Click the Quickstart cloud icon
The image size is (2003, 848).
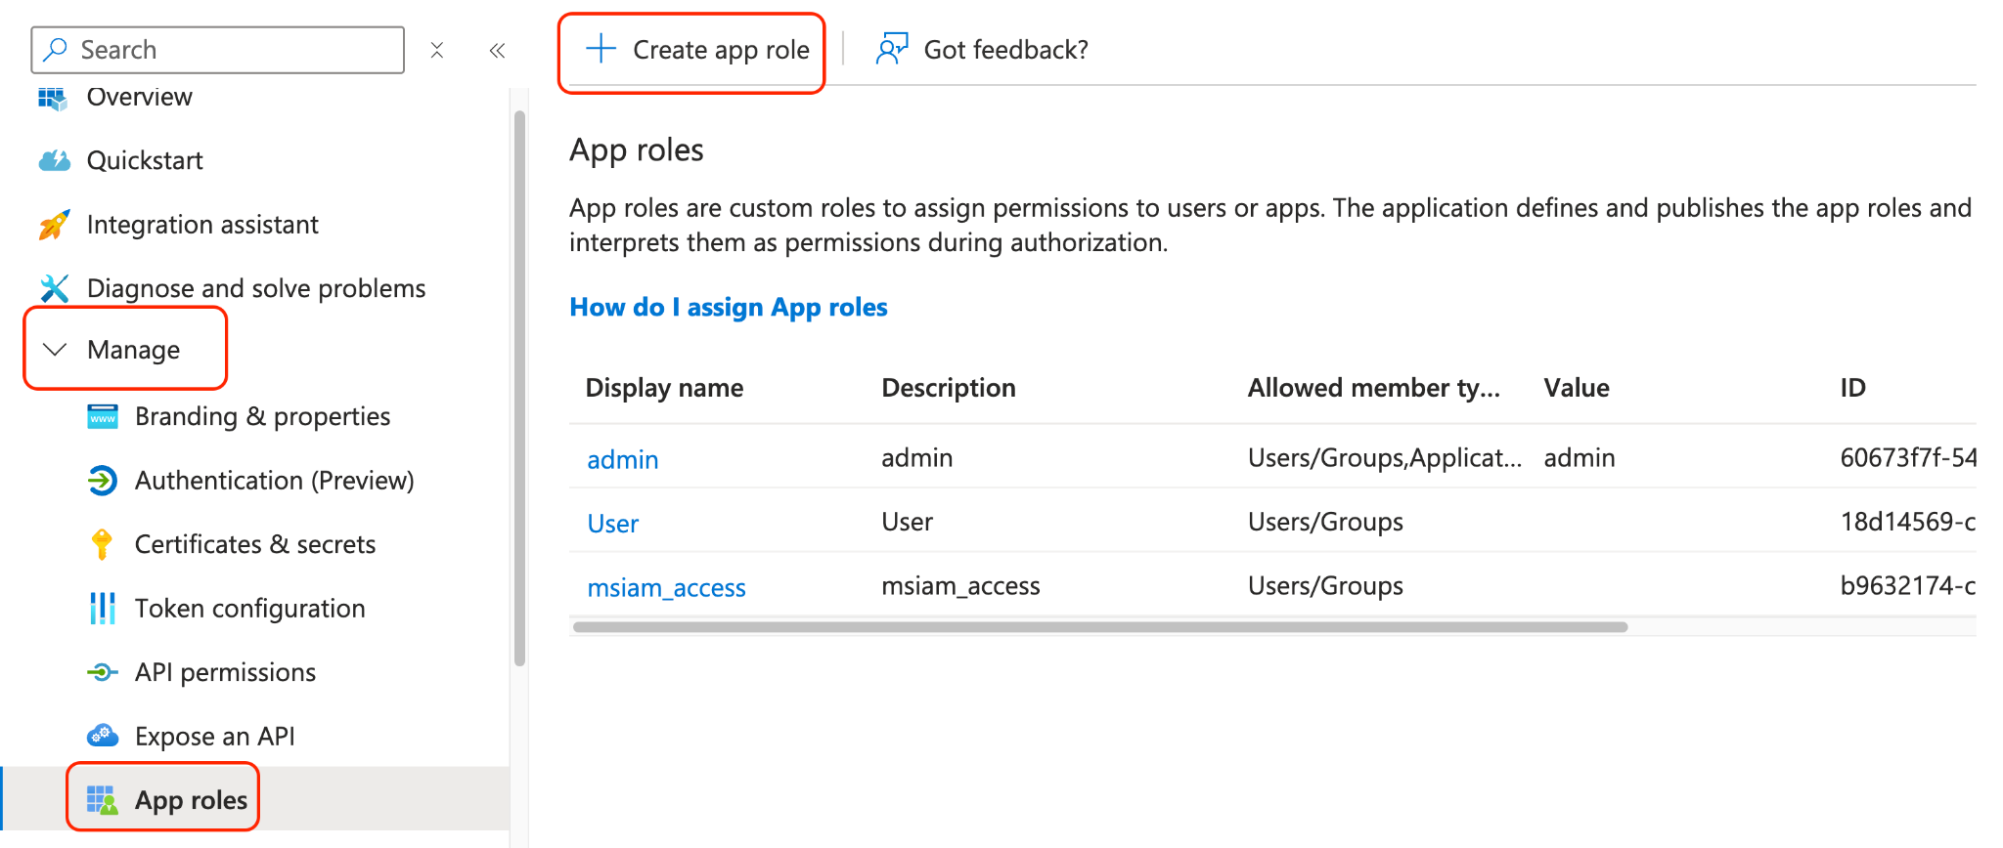click(x=54, y=160)
